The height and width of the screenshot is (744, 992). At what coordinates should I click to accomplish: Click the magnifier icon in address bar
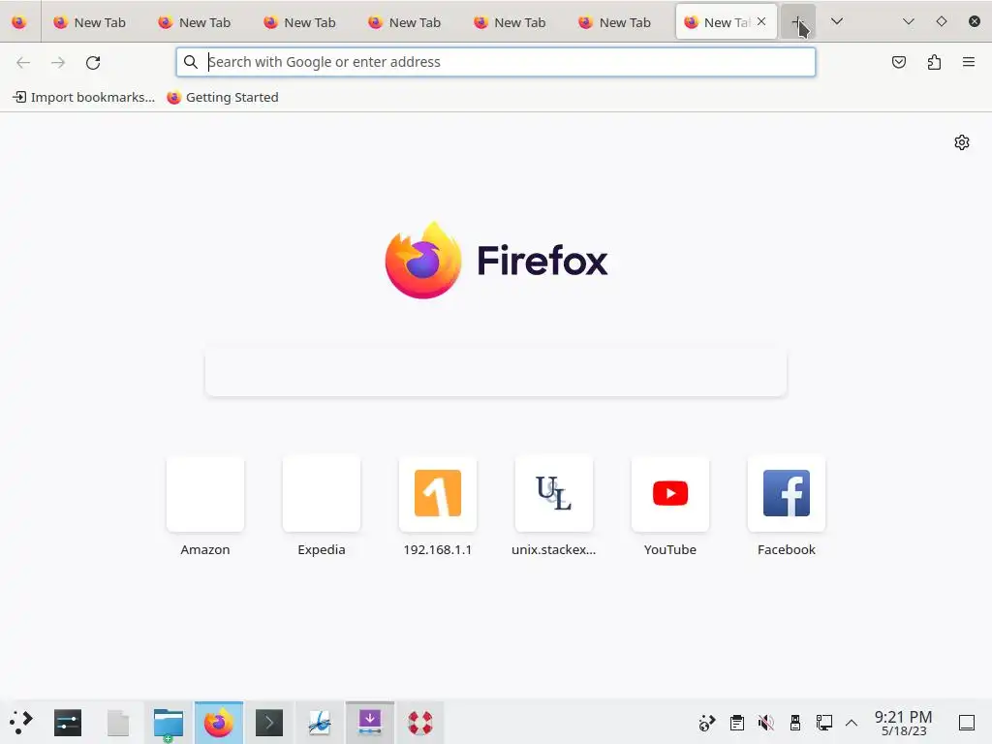191,62
